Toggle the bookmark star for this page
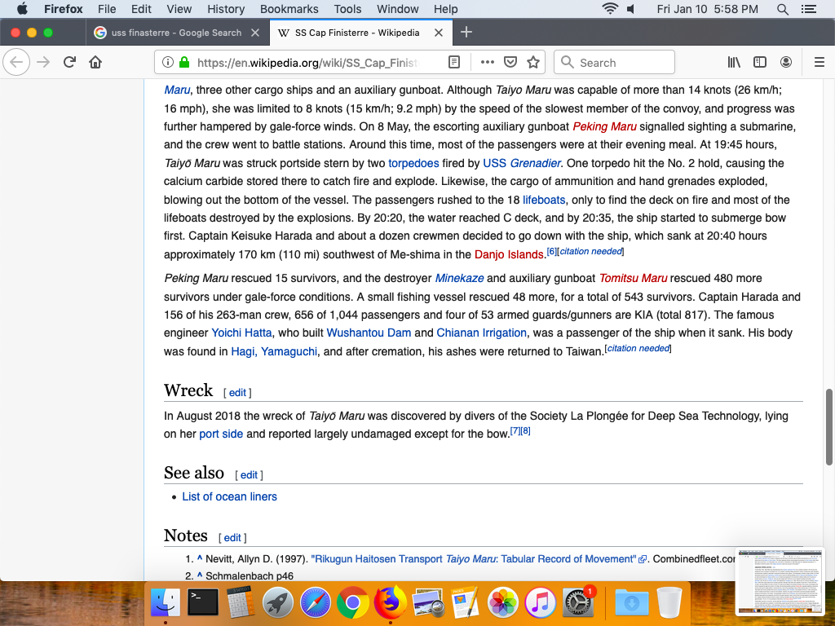835x626 pixels. 533,63
